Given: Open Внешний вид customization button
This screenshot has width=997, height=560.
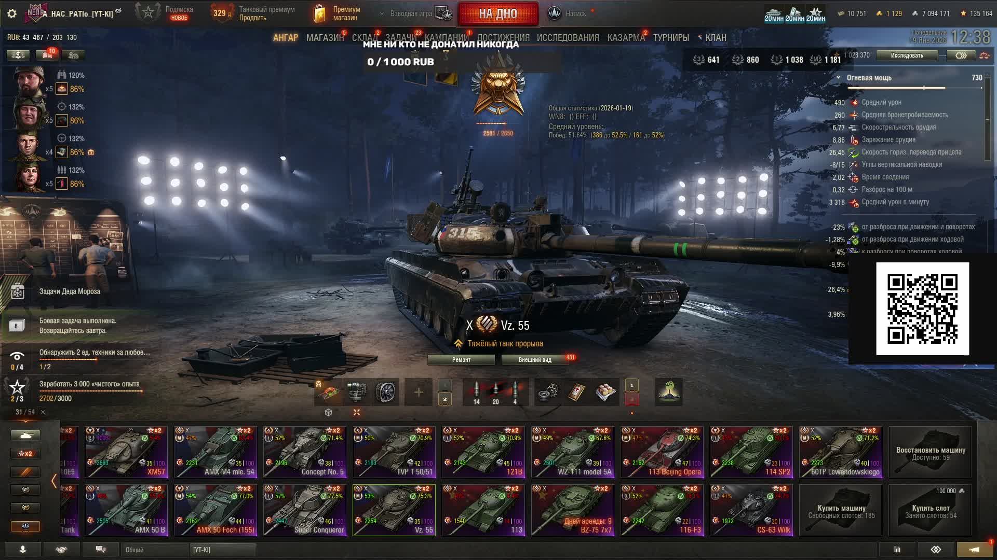Looking at the screenshot, I should point(535,360).
